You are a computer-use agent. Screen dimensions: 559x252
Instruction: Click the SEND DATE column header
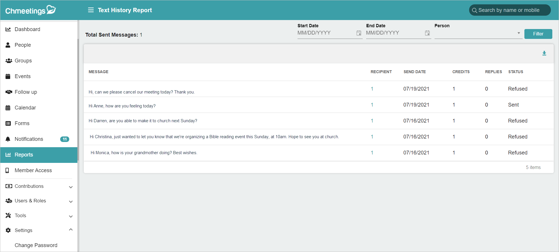click(414, 72)
